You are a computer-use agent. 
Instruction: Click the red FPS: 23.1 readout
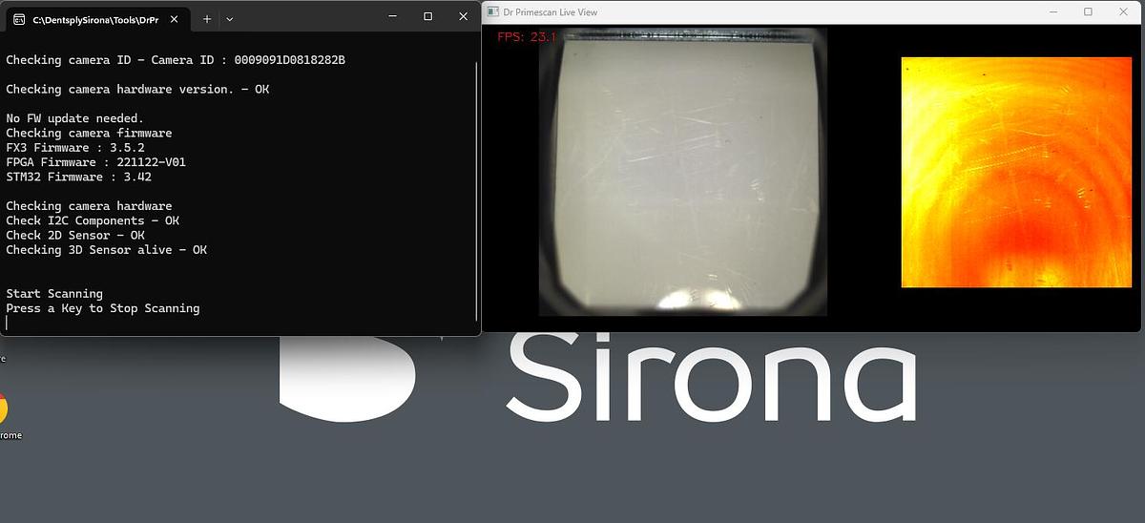tap(527, 37)
